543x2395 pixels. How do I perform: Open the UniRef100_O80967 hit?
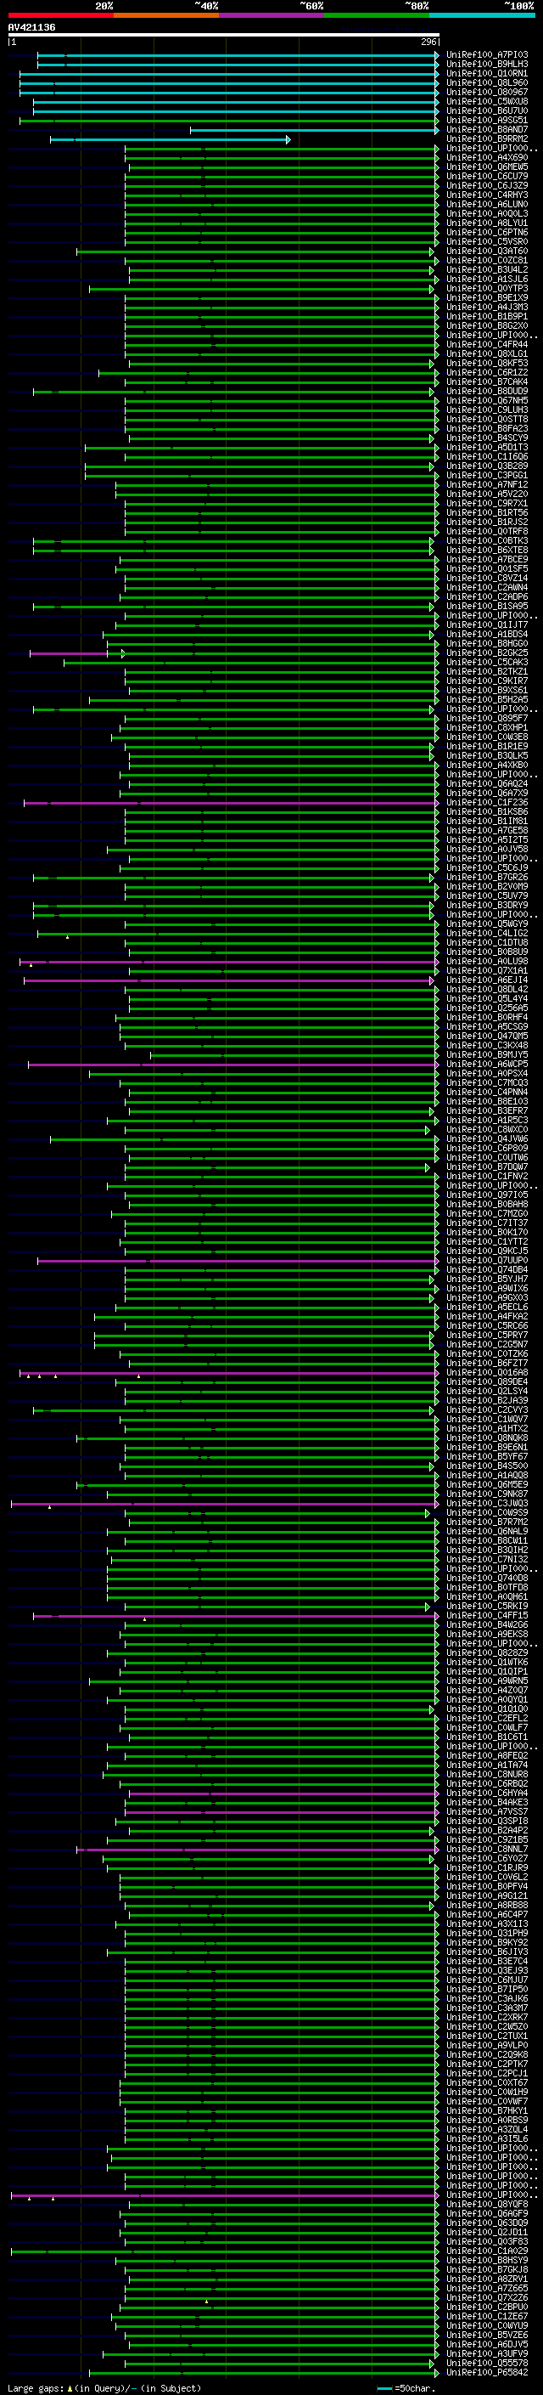[x=486, y=92]
